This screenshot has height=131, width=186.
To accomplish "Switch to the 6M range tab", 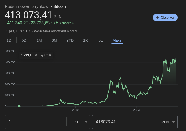I will (x=54, y=40).
